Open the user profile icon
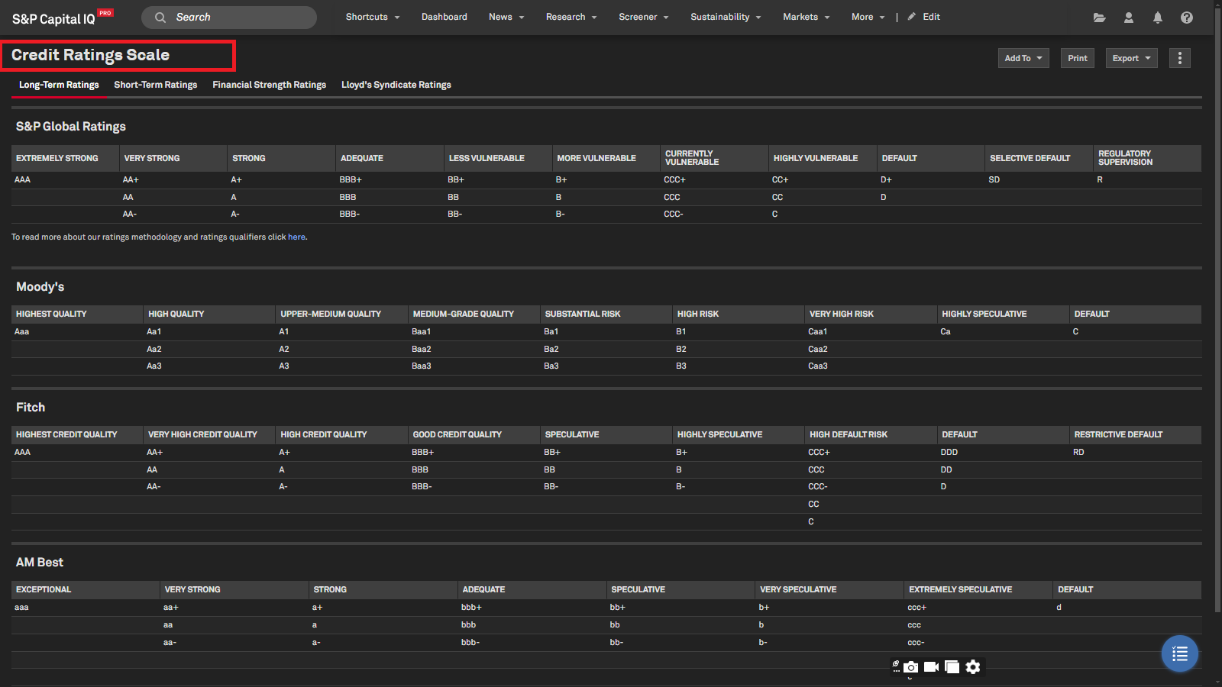 1128,18
